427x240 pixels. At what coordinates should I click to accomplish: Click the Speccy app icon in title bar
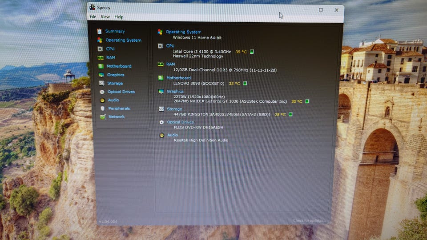[93, 8]
